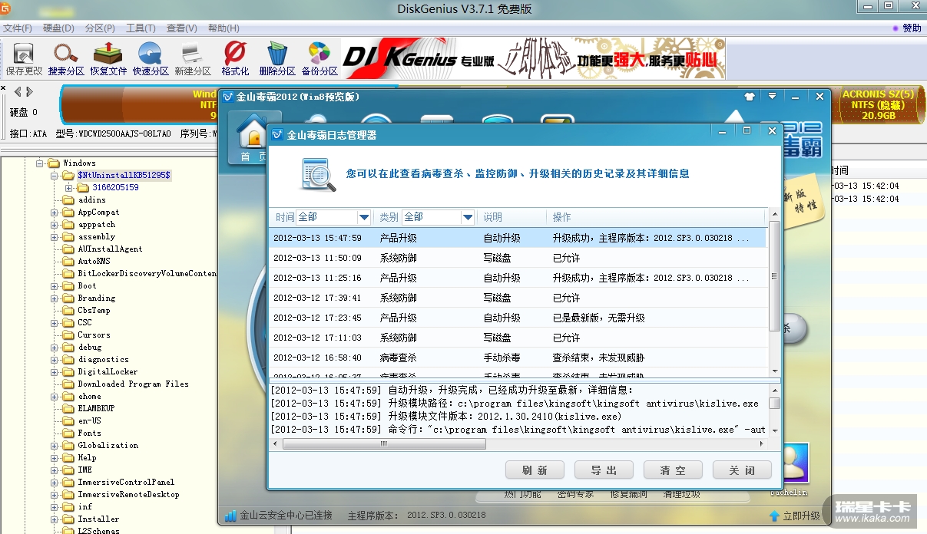927x534 pixels.
Task: Open 工具(T) menu
Action: coord(141,28)
